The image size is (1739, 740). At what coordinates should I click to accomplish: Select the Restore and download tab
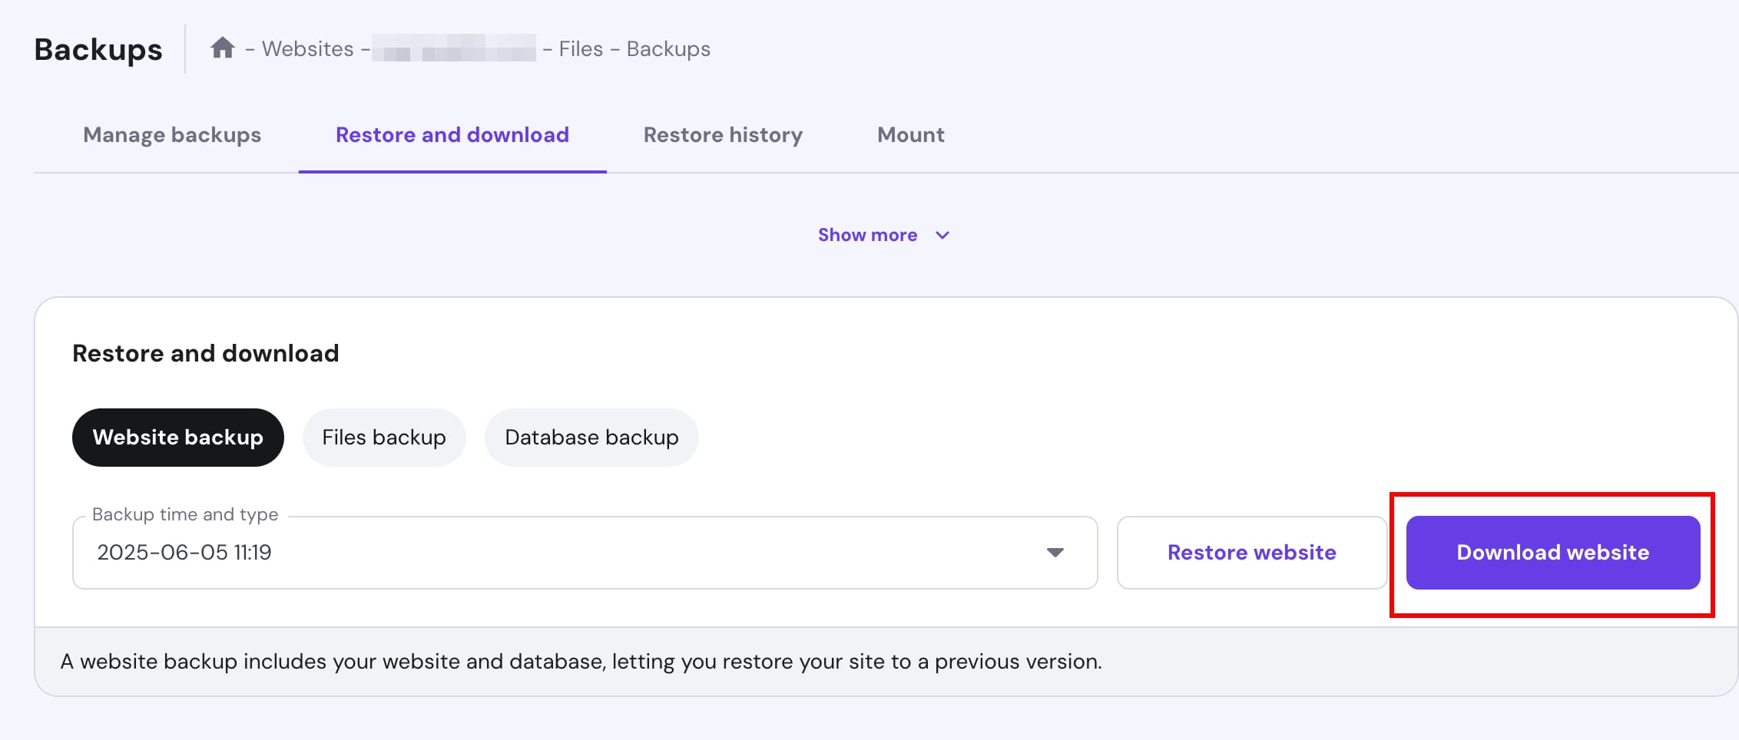coord(452,135)
